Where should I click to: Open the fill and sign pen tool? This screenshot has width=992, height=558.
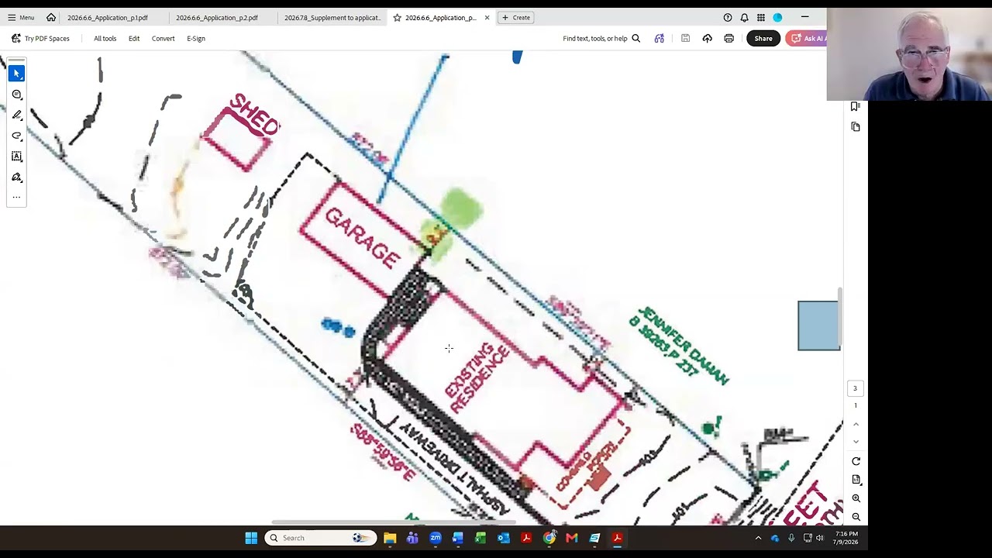(16, 177)
